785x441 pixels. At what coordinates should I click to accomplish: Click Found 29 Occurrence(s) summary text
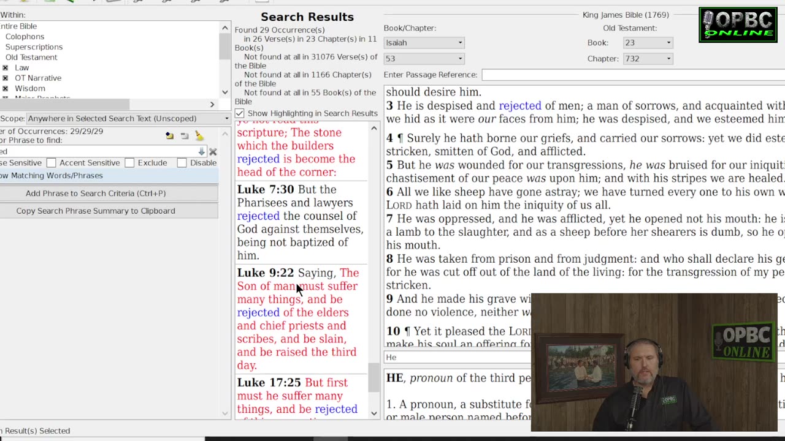[280, 30]
